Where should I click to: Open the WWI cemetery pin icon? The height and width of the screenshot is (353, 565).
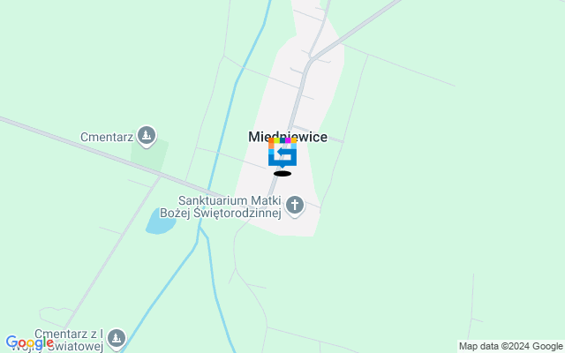117,339
